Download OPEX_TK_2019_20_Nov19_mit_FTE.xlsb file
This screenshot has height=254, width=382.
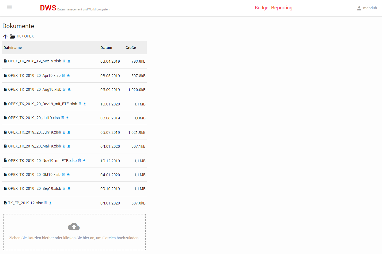point(84,161)
